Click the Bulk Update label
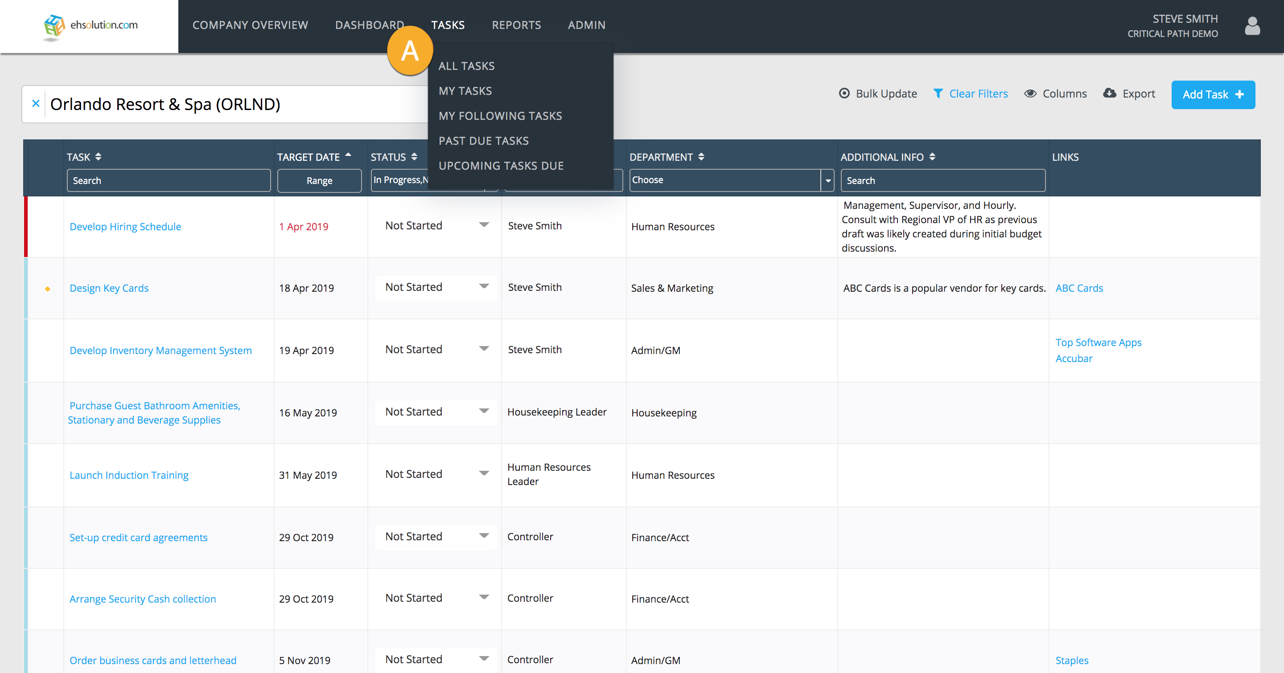The image size is (1284, 673). pyautogui.click(x=886, y=94)
